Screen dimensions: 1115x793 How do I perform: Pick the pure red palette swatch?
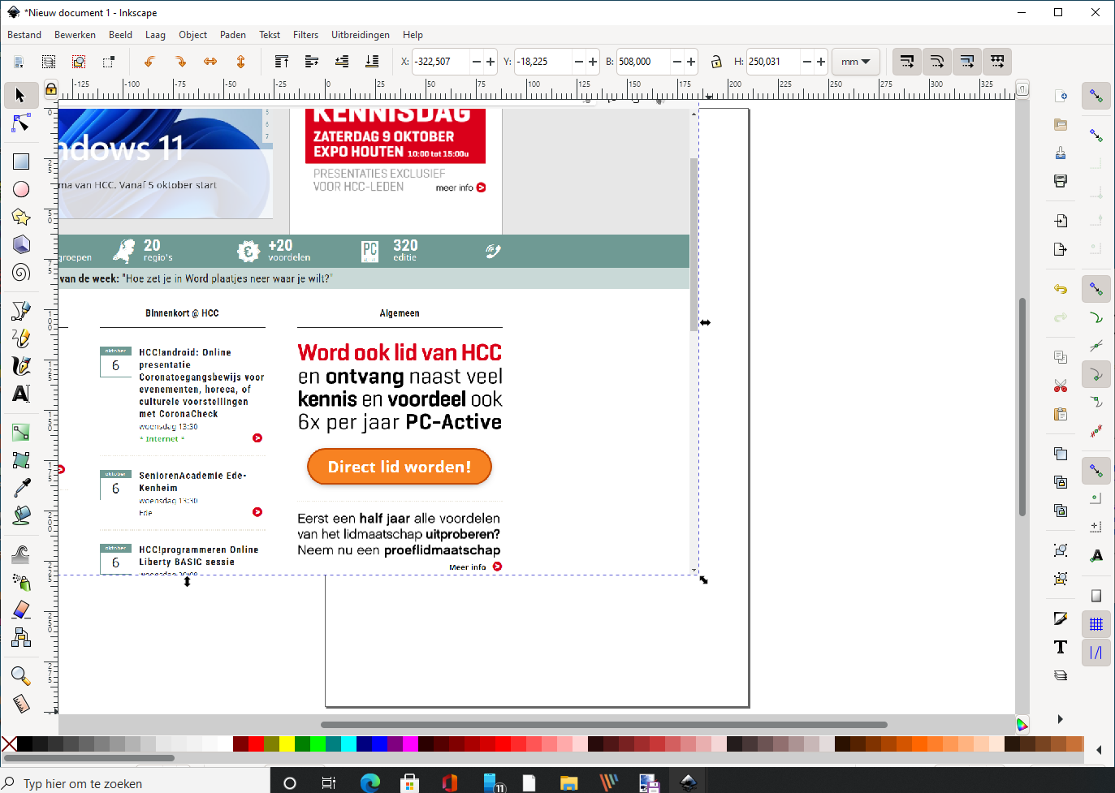pyautogui.click(x=256, y=743)
